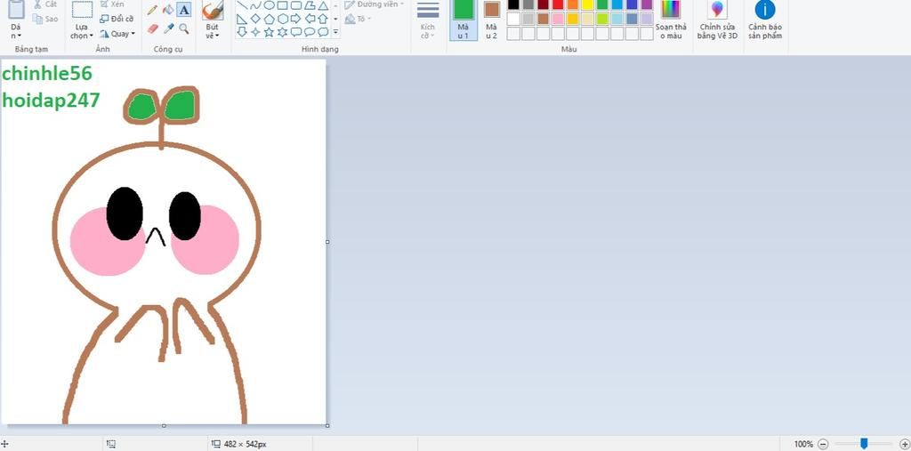Choose the Oval callout shape
Screen dimensions: 911x451
tap(310, 32)
